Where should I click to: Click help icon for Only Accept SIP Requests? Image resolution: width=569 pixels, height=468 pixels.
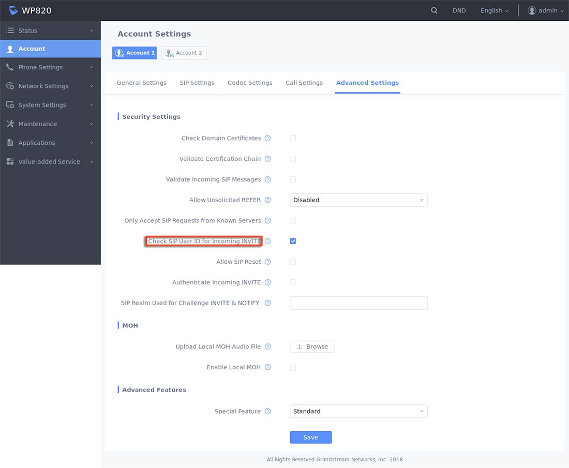point(268,221)
